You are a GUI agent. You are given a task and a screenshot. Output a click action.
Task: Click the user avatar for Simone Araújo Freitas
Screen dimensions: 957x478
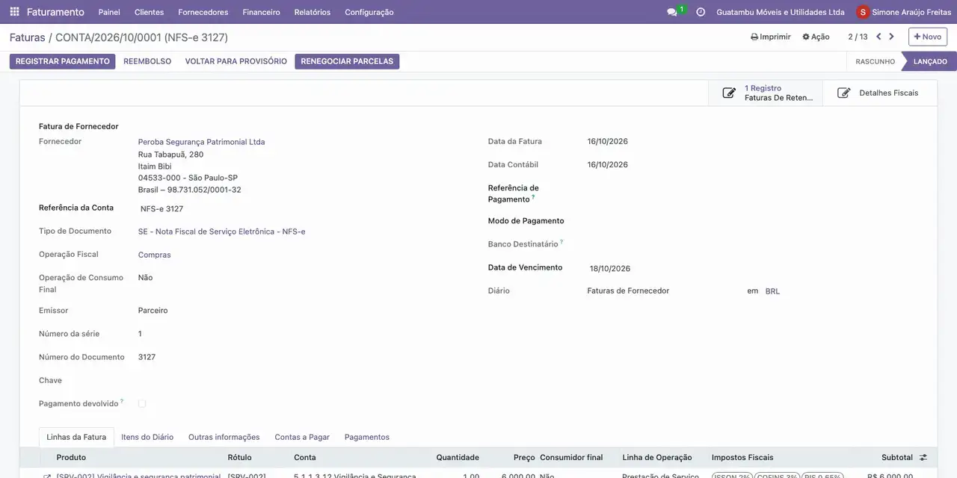coord(863,12)
